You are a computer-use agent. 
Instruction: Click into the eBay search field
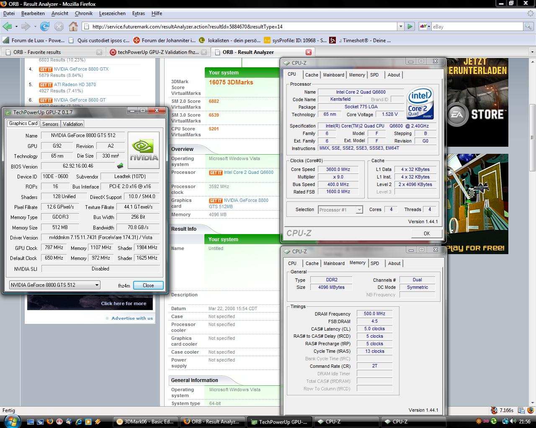(x=477, y=26)
